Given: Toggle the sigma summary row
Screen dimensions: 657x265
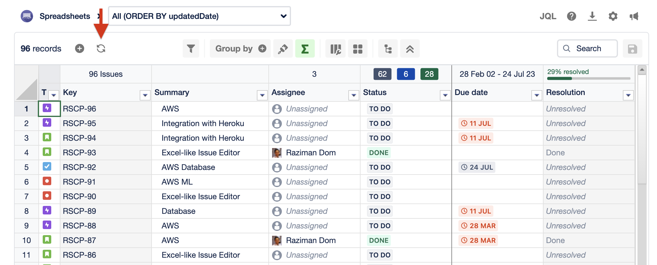Looking at the screenshot, I should point(305,49).
